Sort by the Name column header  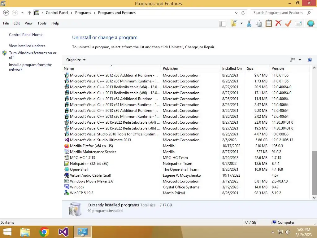point(111,68)
